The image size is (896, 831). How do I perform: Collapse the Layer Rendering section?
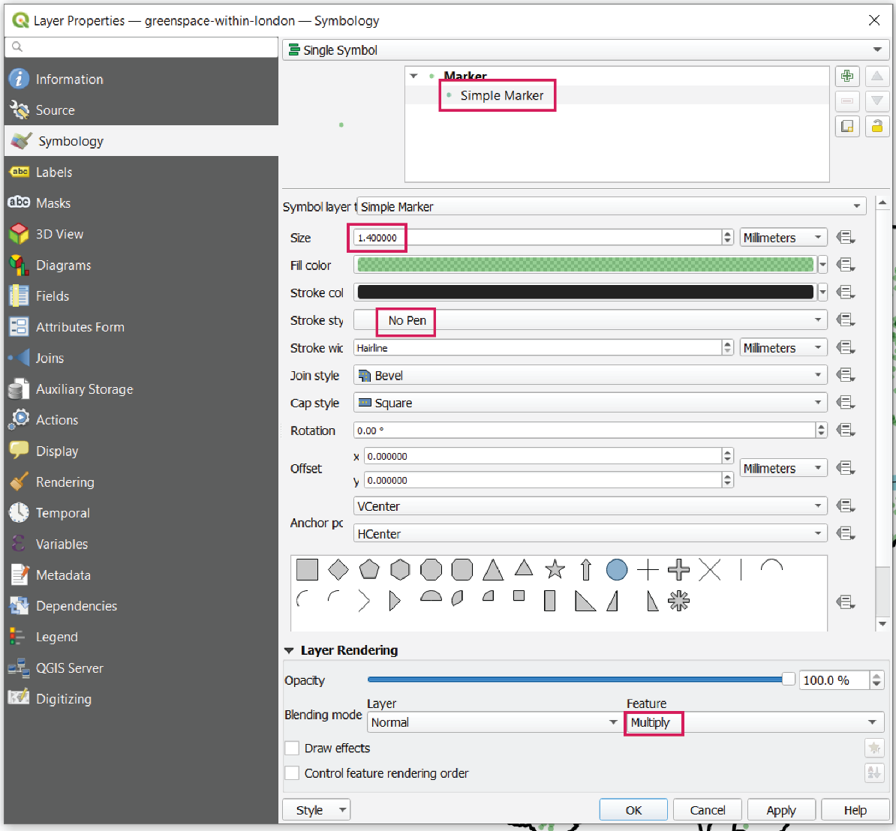(x=290, y=651)
